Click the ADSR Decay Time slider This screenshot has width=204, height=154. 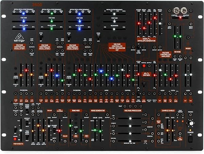coord(144,23)
